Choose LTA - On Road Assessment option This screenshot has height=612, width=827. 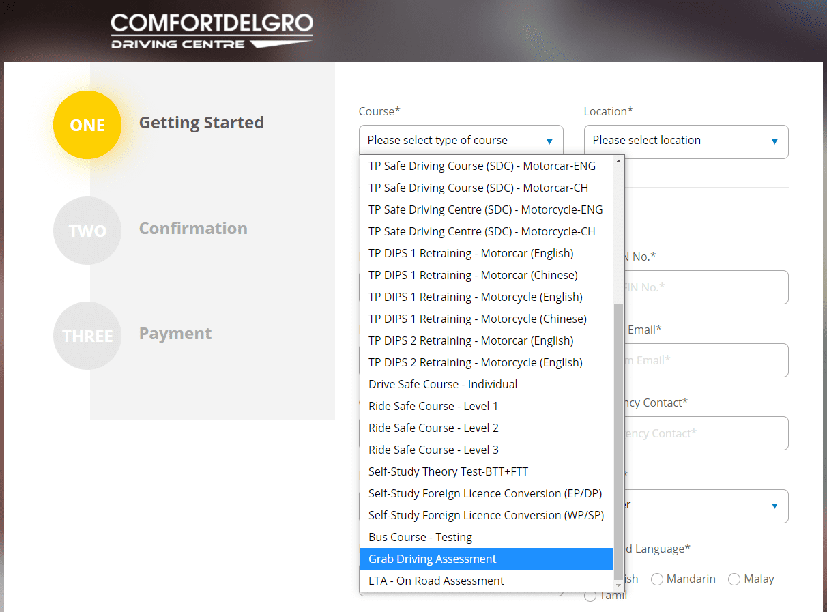click(x=486, y=581)
